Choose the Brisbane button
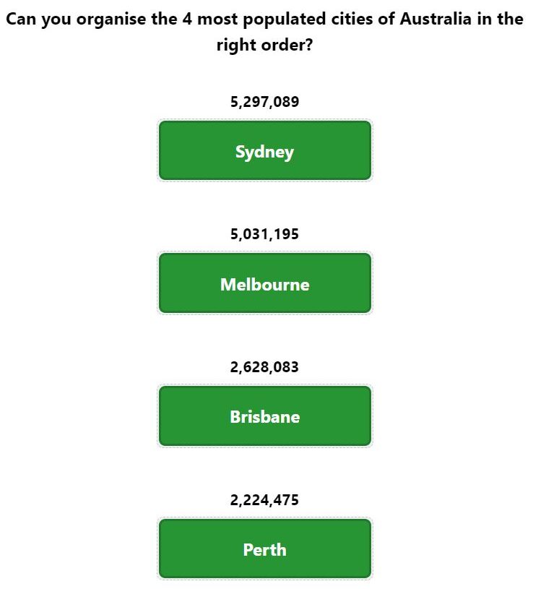533x589 pixels. coord(265,416)
